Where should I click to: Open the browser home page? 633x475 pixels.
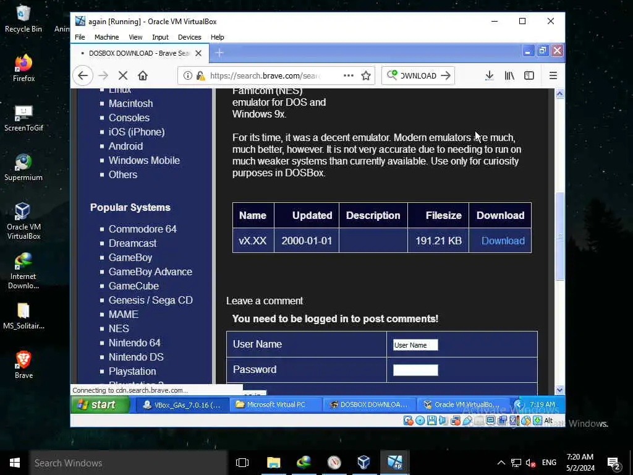pyautogui.click(x=143, y=75)
